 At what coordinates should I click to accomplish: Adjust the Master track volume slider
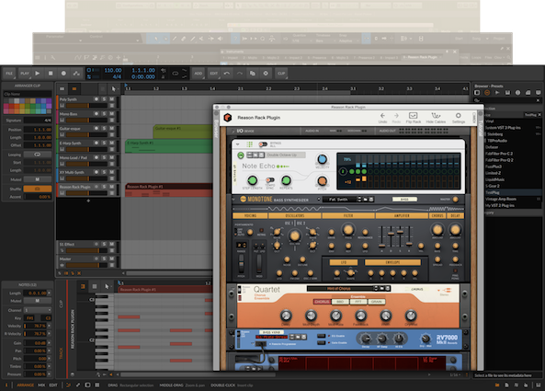(x=87, y=265)
